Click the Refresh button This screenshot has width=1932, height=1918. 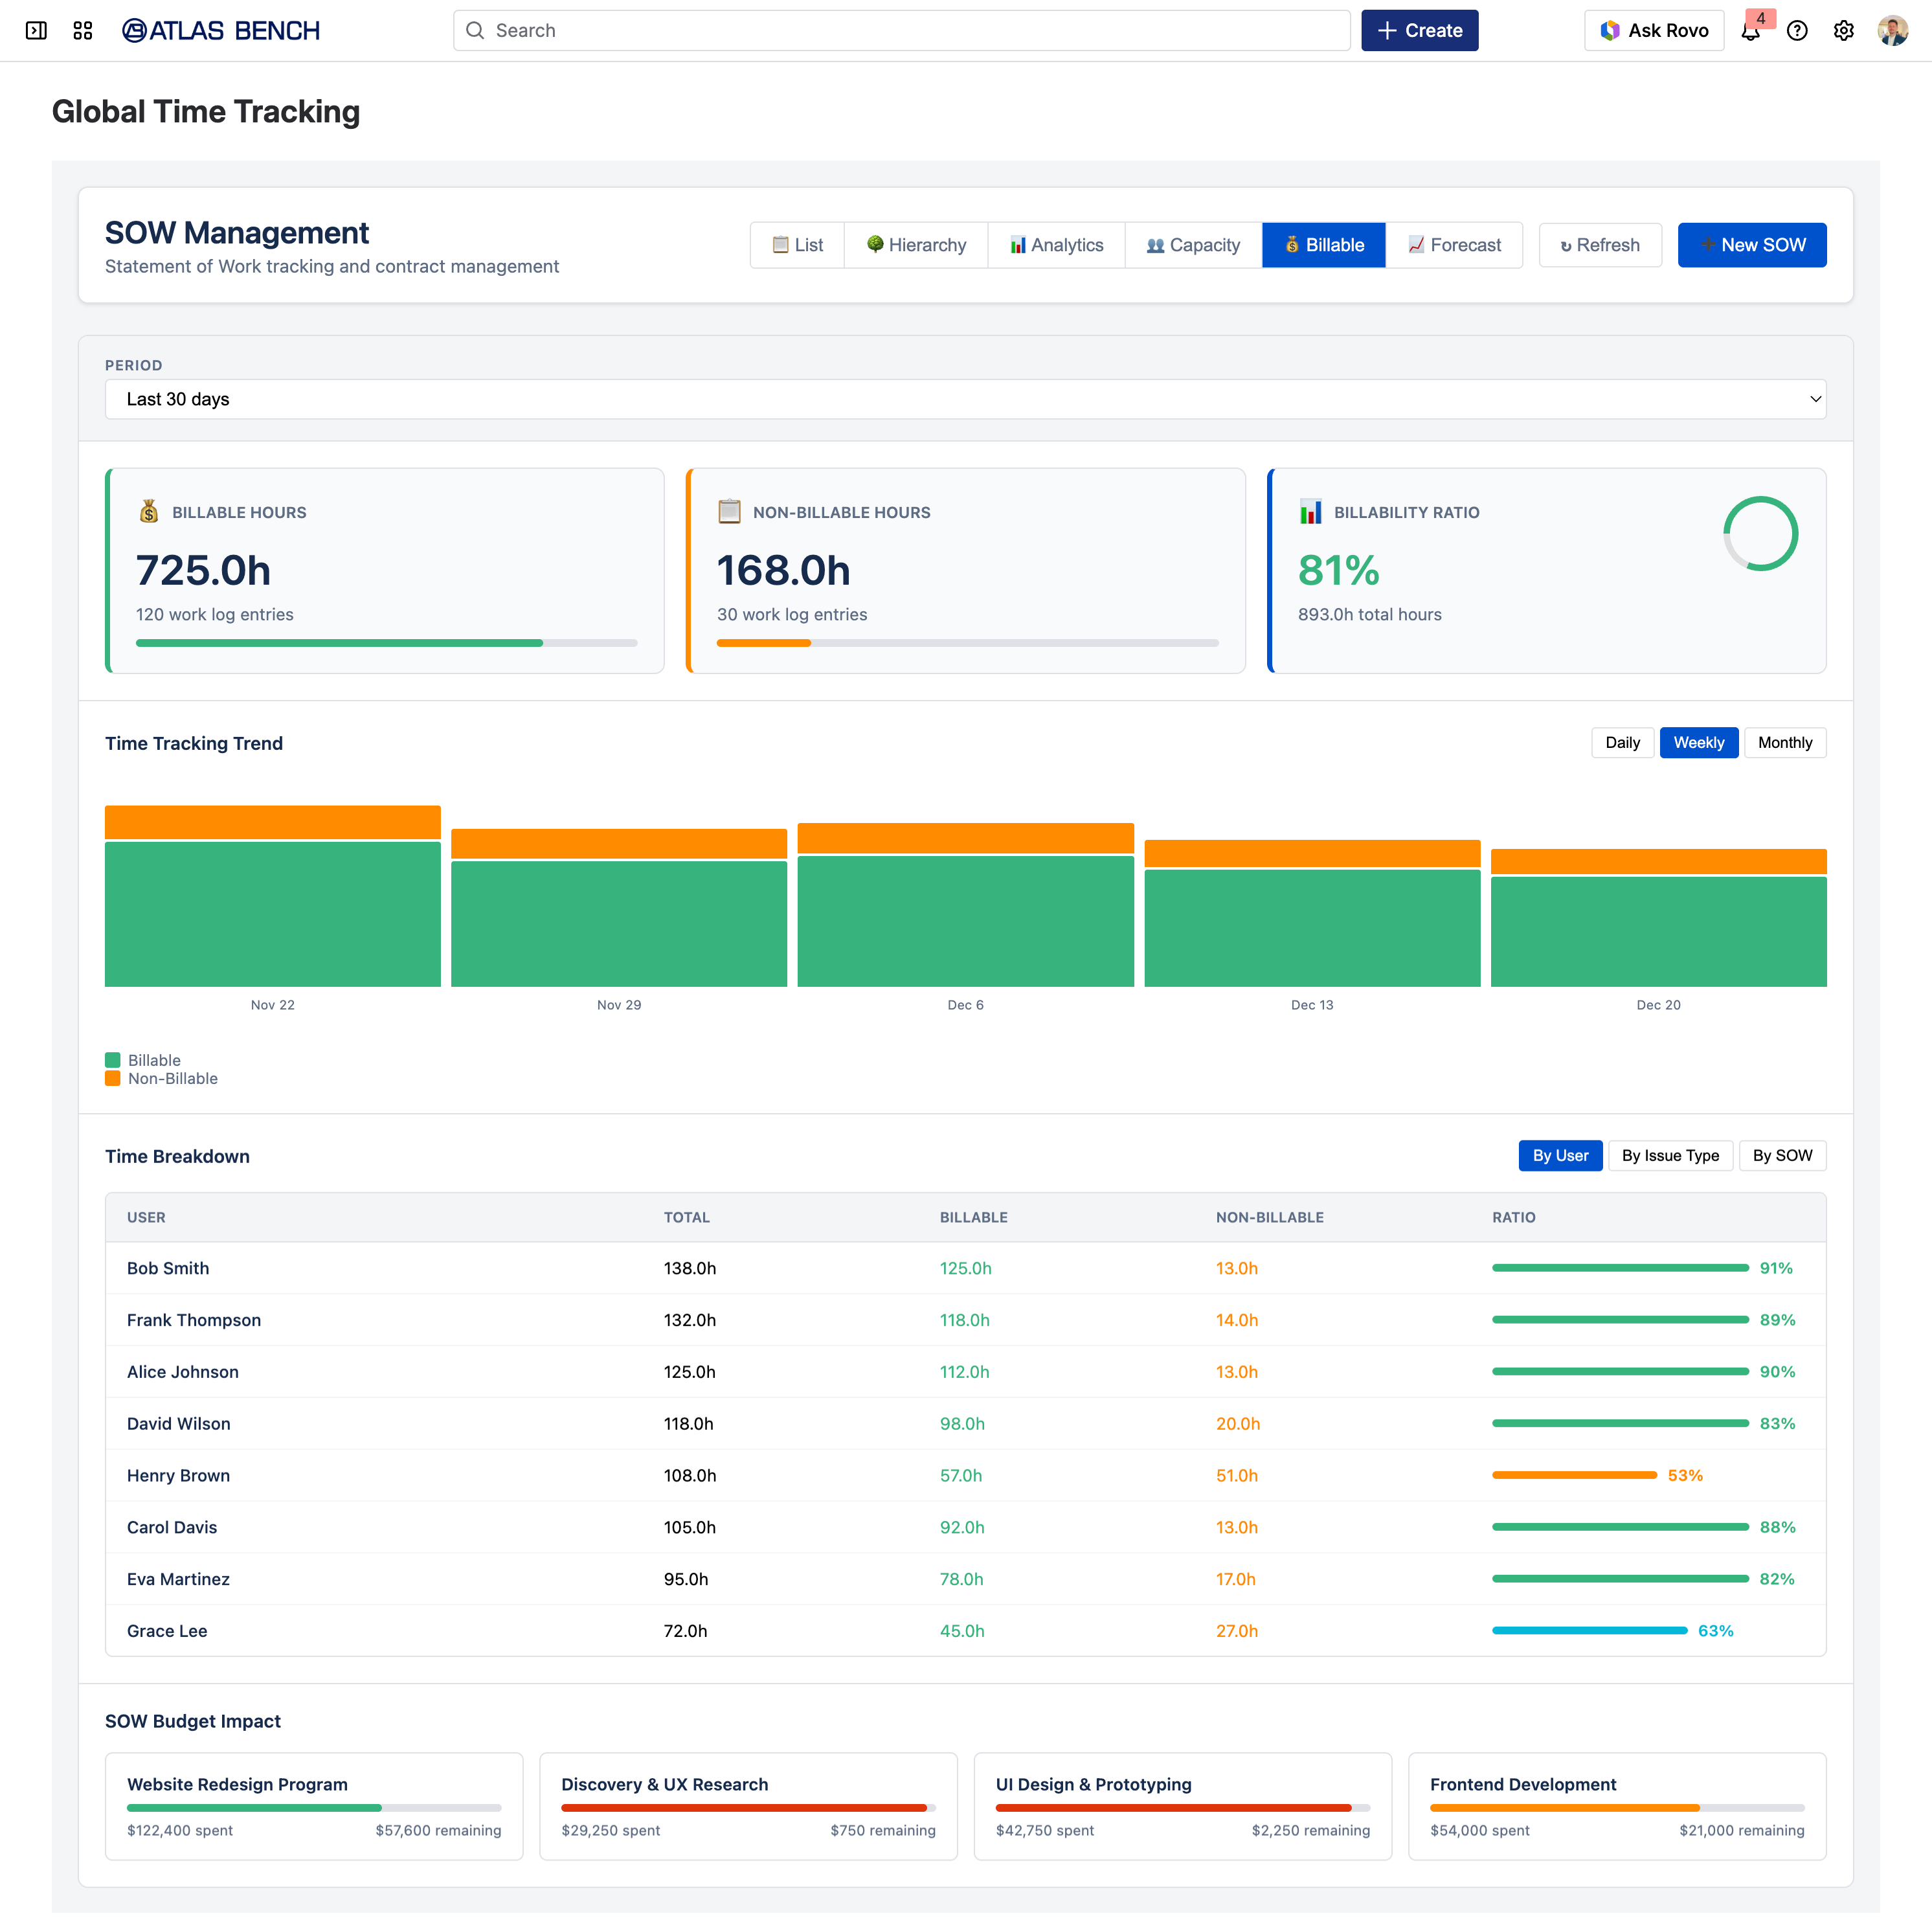[x=1600, y=245]
